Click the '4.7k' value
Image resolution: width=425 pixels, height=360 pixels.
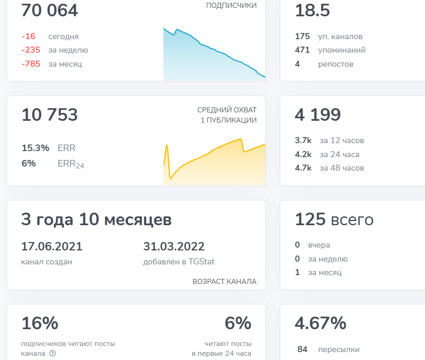pos(303,168)
